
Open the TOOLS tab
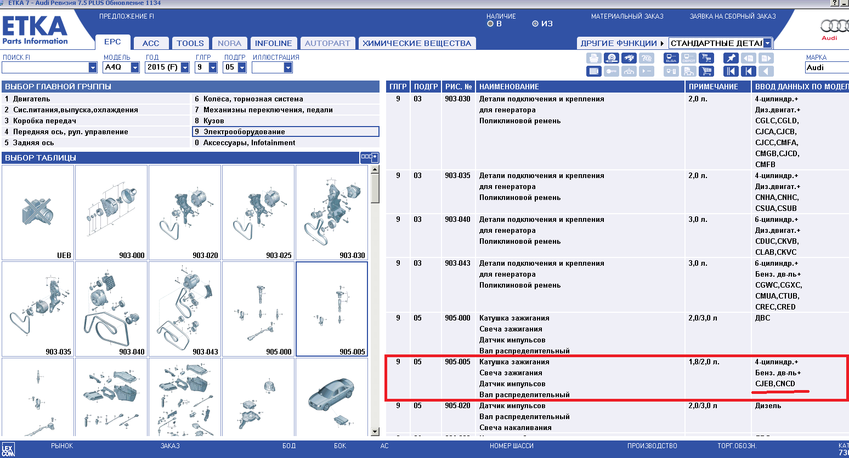(x=190, y=43)
